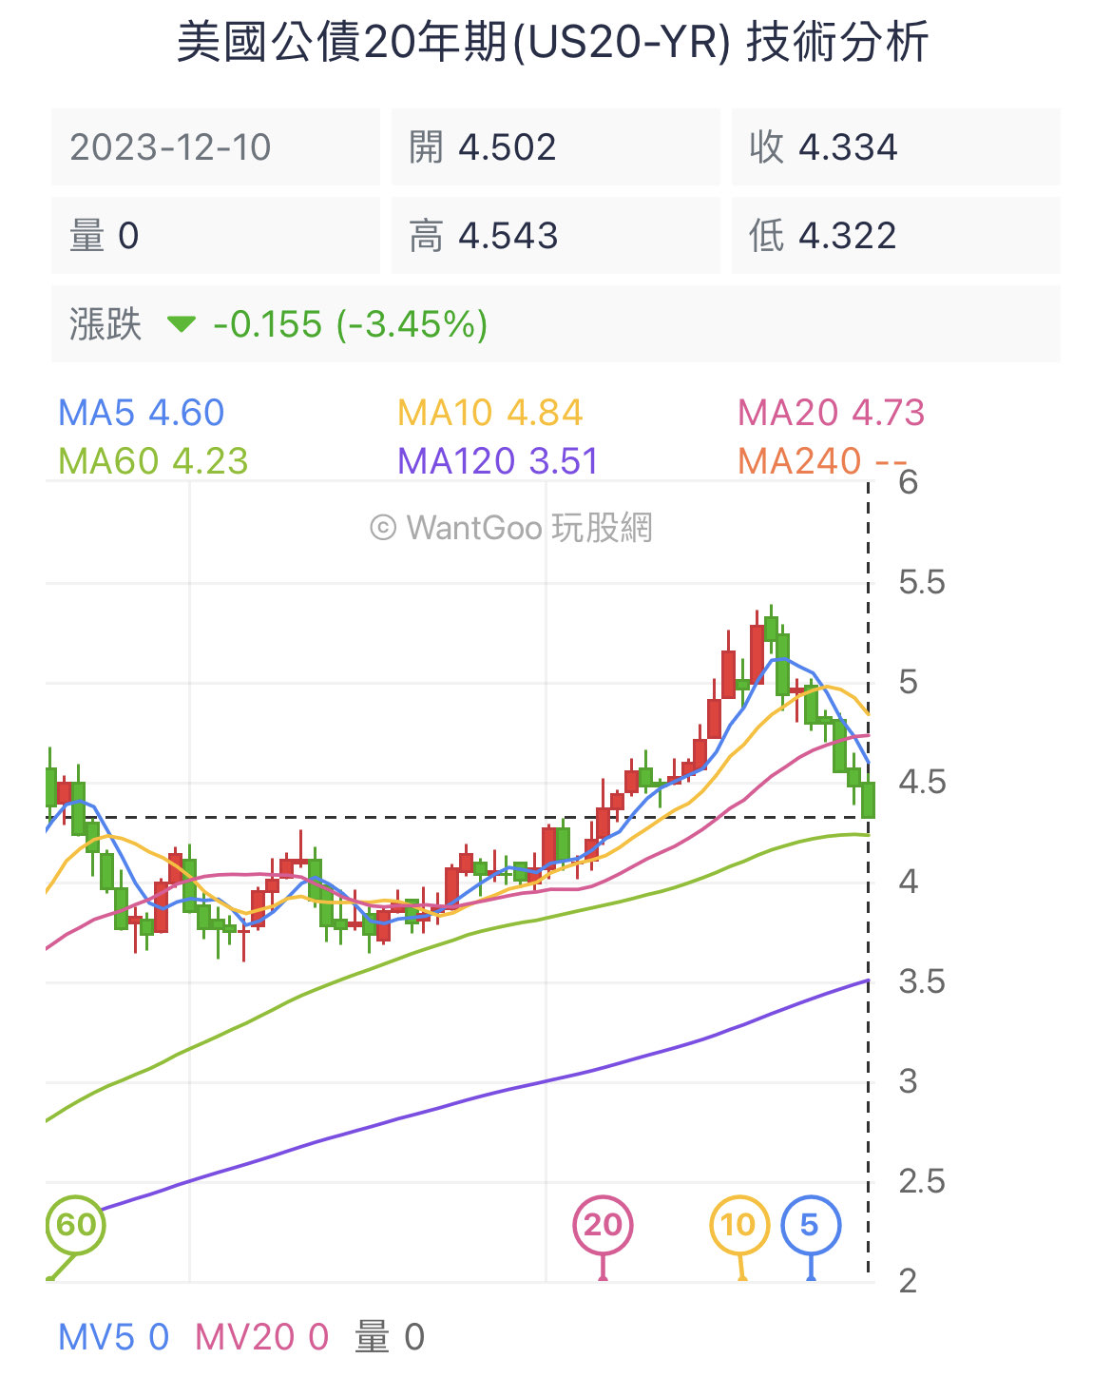The width and height of the screenshot is (1112, 1378).
Task: Click the MV5 0 volume label
Action: (x=113, y=1337)
